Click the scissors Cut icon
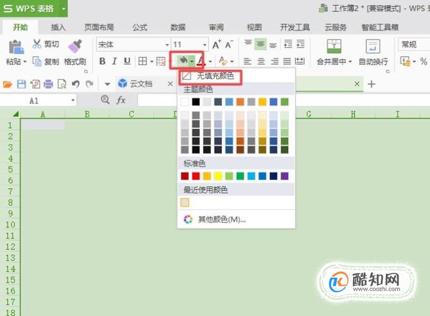The image size is (430, 316). 37,44
